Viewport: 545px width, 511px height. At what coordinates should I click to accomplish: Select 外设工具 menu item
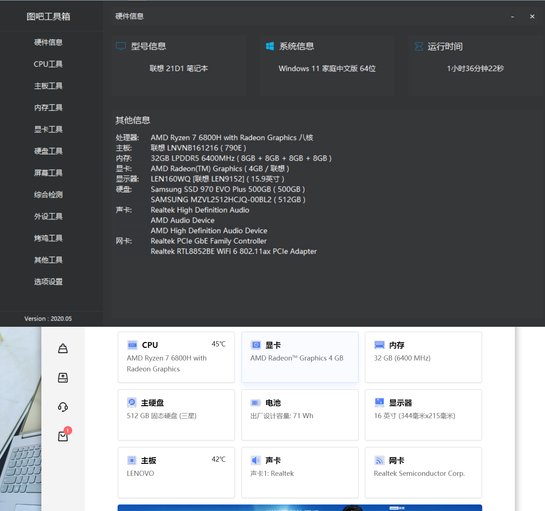(48, 217)
